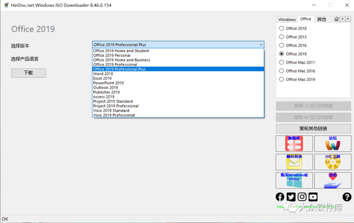
Task: Select the Office Mac 2019 radio button
Action: [282, 79]
